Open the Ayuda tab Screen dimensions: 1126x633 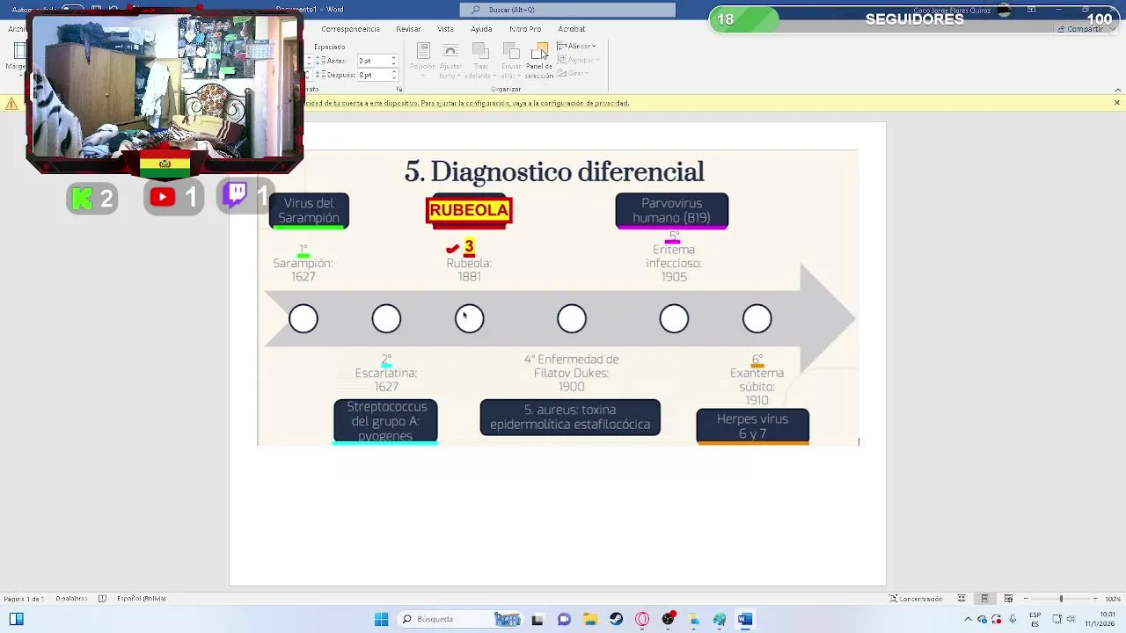coord(481,29)
